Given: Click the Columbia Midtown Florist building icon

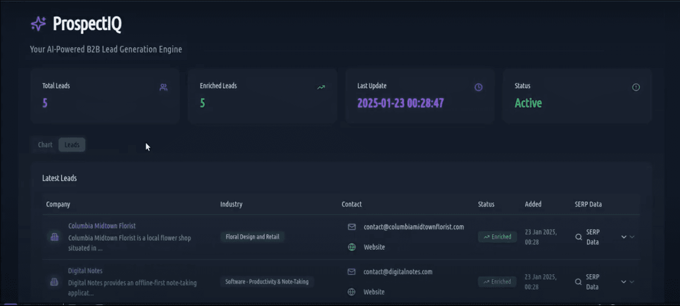Looking at the screenshot, I should 54,237.
